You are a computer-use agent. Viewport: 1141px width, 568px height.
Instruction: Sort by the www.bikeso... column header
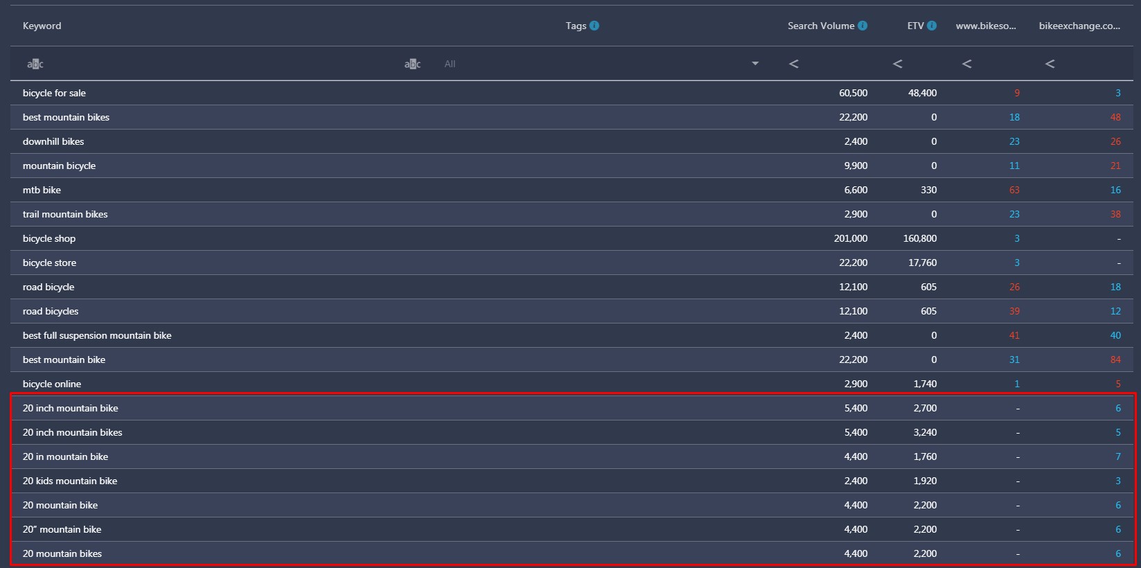pos(985,26)
